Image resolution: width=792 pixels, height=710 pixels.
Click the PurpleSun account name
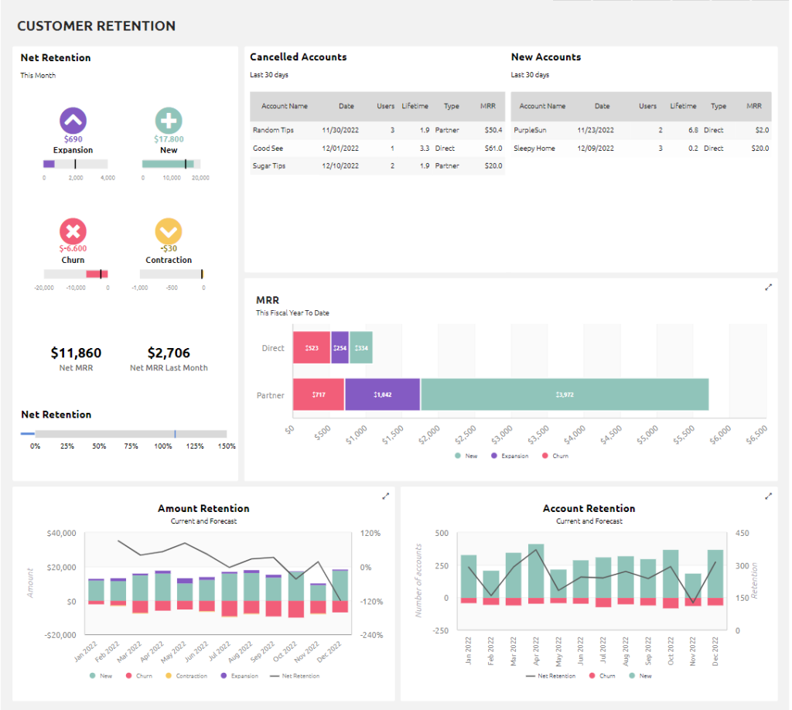pyautogui.click(x=532, y=130)
